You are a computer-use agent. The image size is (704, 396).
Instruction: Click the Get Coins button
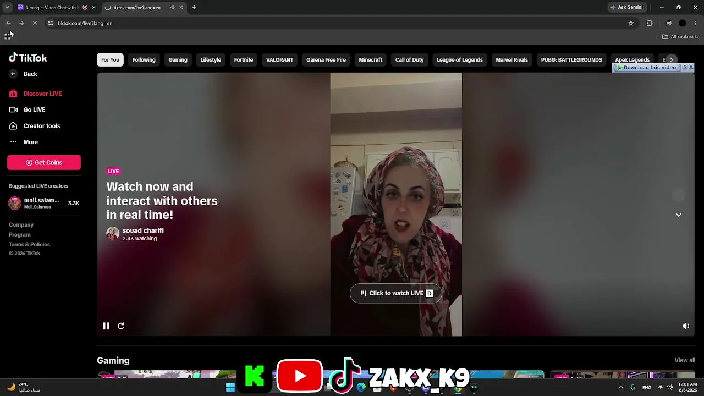(44, 163)
